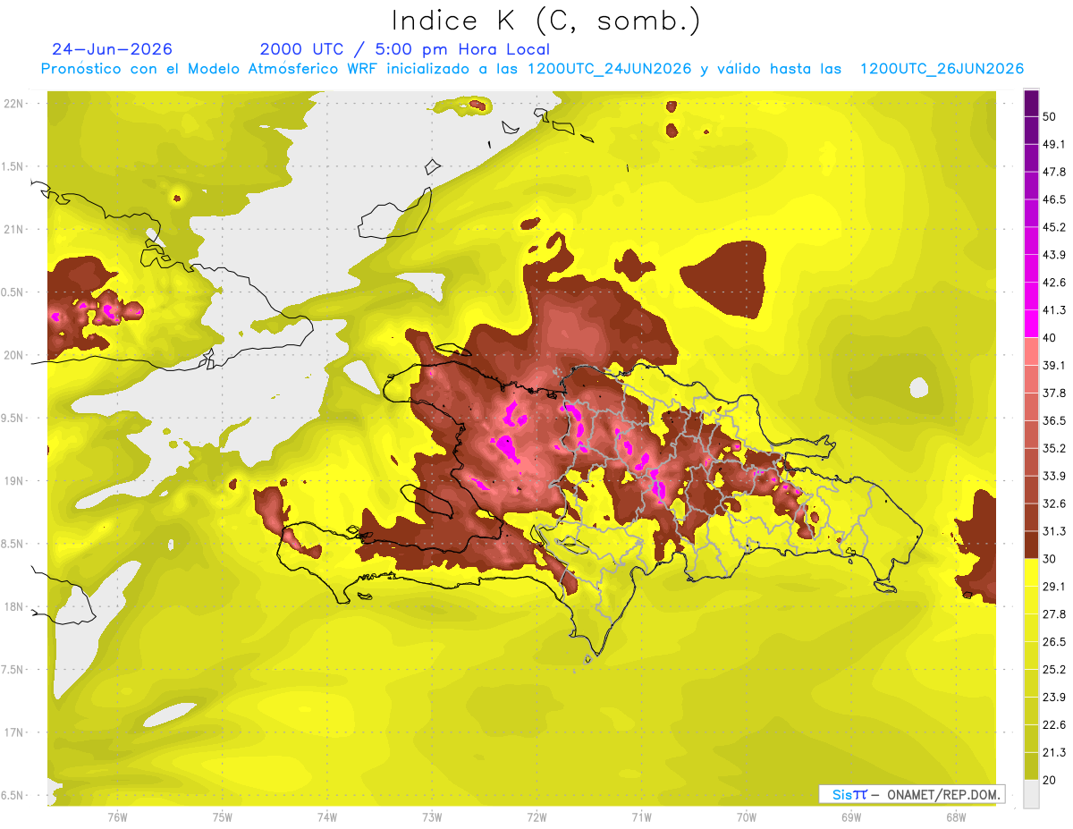Click the 20N latitude label
The image size is (1073, 829).
[14, 355]
